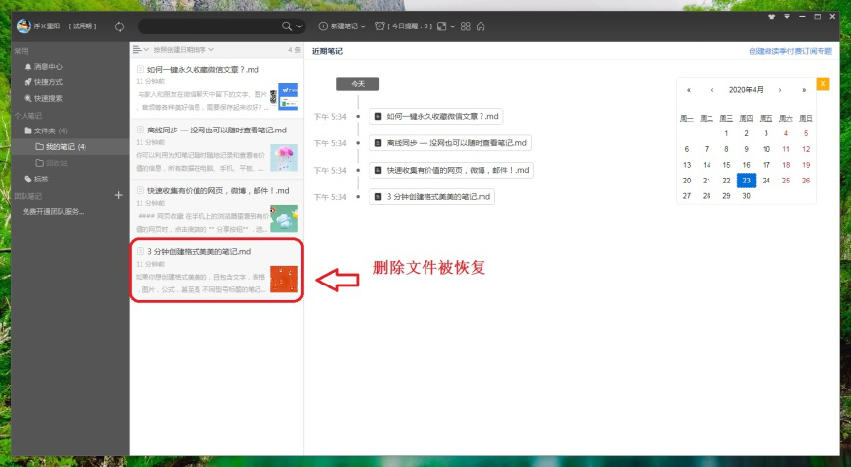Click the 今天 timeline button
851x467 pixels.
pyautogui.click(x=358, y=84)
